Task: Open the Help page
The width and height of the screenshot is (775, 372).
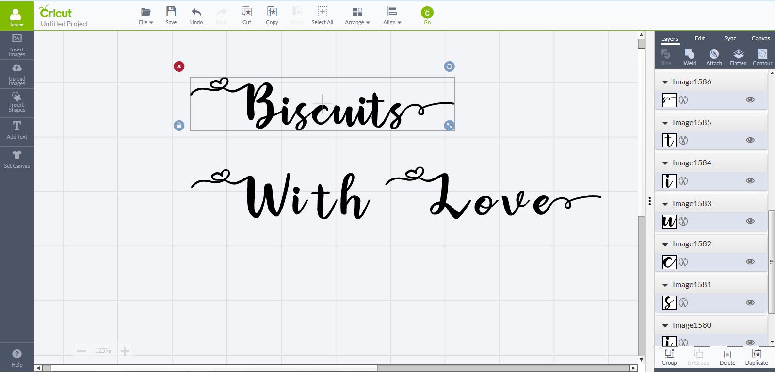Action: coord(17,358)
